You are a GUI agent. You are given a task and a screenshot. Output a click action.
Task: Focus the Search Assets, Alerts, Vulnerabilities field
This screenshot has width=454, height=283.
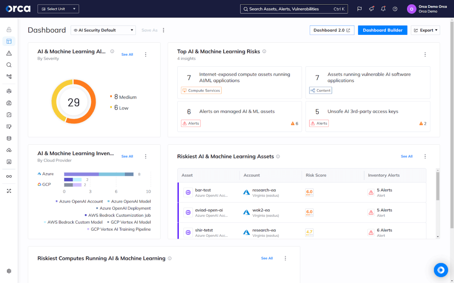click(x=294, y=9)
